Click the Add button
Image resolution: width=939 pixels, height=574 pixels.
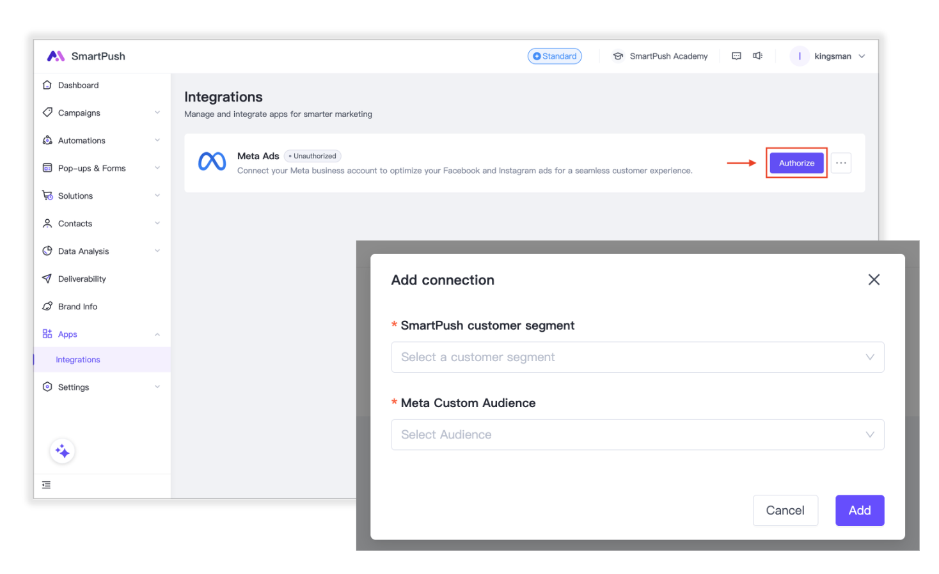pyautogui.click(x=860, y=510)
